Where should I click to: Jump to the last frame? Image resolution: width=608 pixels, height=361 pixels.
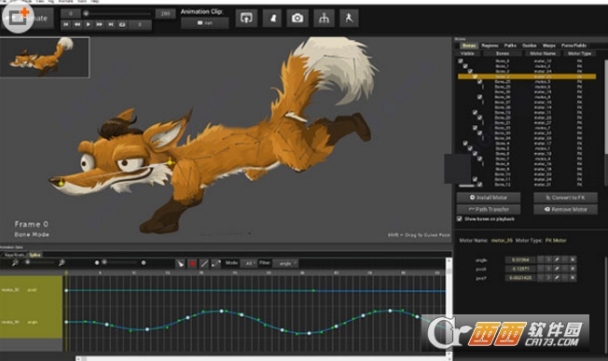pyautogui.click(x=111, y=24)
